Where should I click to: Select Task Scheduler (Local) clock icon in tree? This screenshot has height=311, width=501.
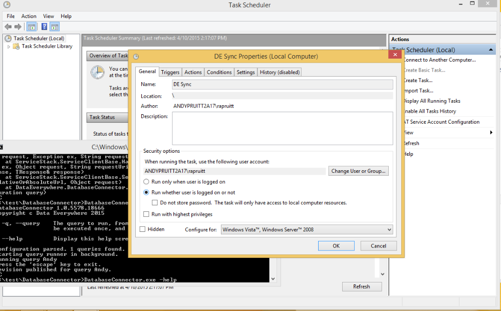point(8,39)
